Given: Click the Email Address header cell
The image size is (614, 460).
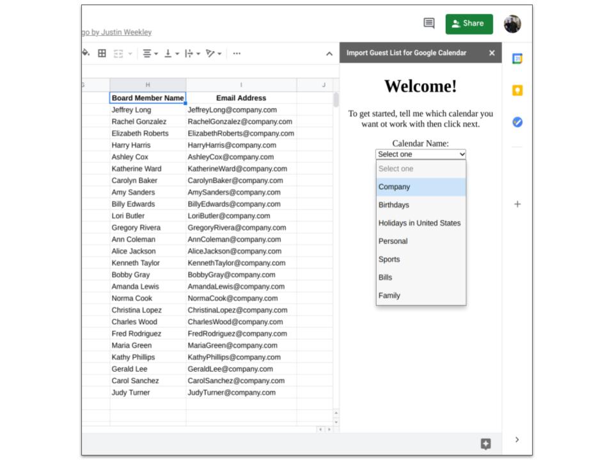Looking at the screenshot, I should click(x=241, y=98).
